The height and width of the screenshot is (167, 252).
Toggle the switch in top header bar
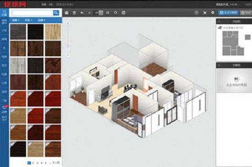click(230, 4)
